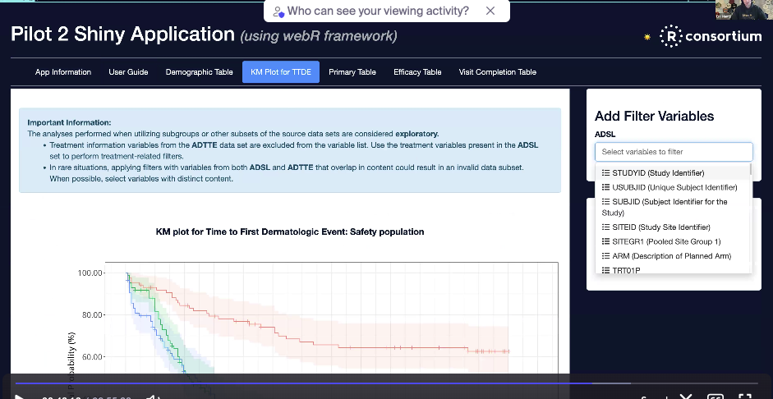This screenshot has width=773, height=399.
Task: Click the R Consortium logo
Action: 712,36
